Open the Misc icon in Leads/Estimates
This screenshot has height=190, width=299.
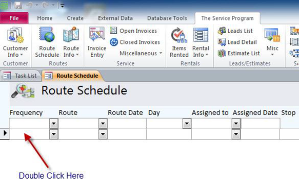272,35
